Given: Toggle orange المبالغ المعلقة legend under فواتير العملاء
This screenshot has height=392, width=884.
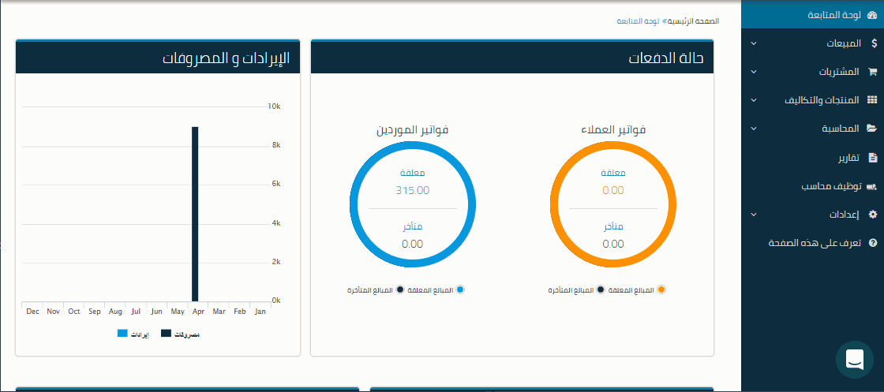Looking at the screenshot, I should (661, 290).
